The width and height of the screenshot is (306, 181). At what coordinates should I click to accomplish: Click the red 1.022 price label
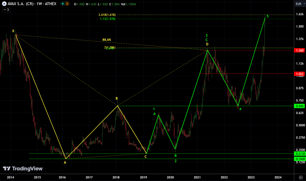pyautogui.click(x=300, y=74)
